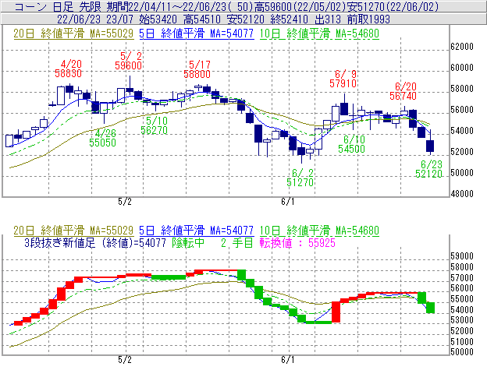Image resolution: width=487 pixels, height=370 pixels.
Task: Click the 3段抜き新値足 (終値)=54077 text
Action: (x=95, y=242)
